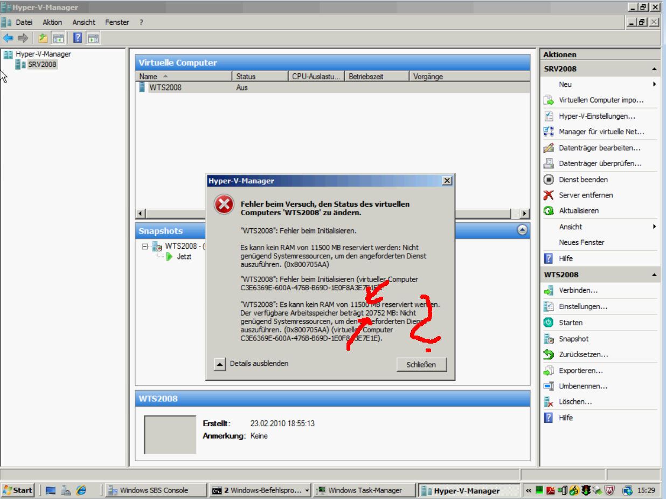Show hidden tray icons with the chevron
The image size is (666, 499).
click(529, 490)
